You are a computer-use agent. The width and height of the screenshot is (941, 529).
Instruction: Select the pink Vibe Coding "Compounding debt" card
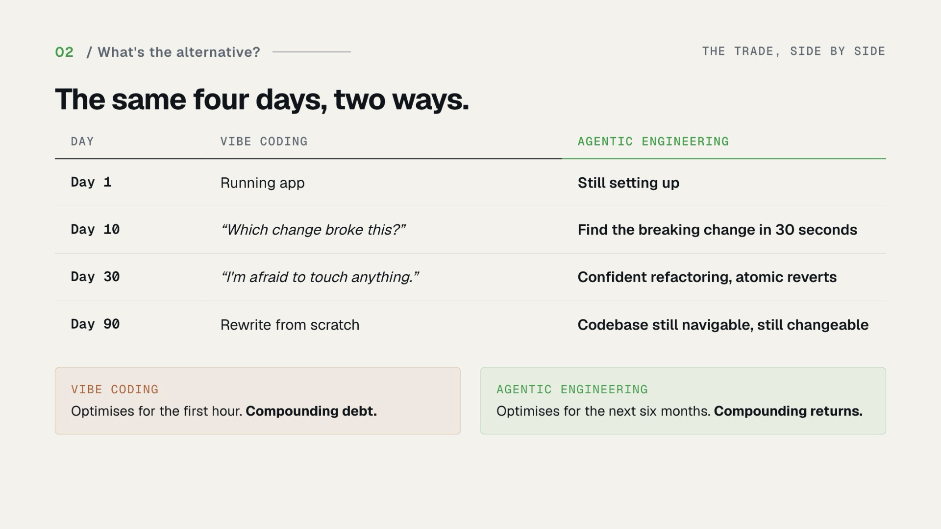pyautogui.click(x=258, y=401)
